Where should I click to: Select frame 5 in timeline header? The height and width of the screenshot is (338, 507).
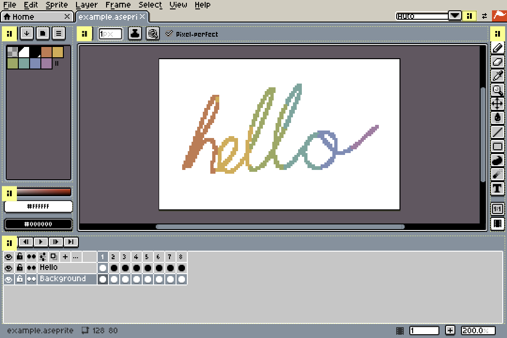(x=147, y=257)
